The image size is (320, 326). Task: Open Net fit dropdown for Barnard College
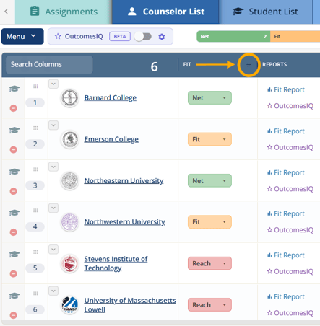209,98
